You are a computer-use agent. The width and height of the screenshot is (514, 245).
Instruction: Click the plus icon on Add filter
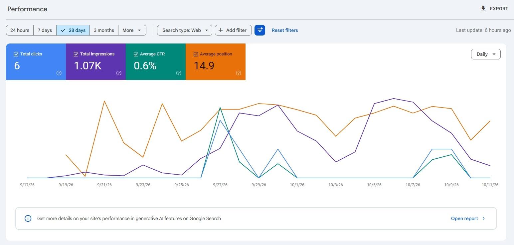[x=221, y=30]
